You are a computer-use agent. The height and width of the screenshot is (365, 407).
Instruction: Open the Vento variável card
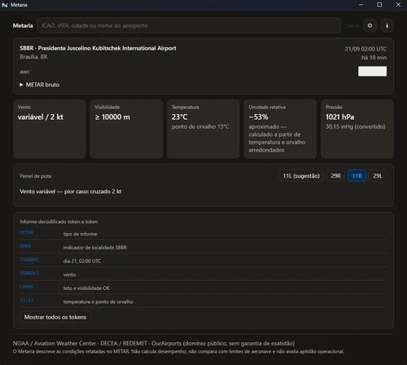pyautogui.click(x=50, y=129)
